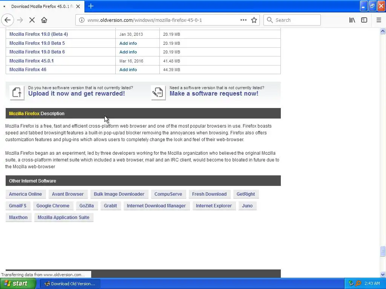Click the scrollbar down arrow
This screenshot has height=289, width=386.
[x=383, y=274]
